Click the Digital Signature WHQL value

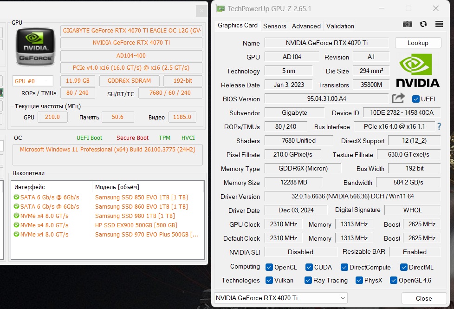412,210
